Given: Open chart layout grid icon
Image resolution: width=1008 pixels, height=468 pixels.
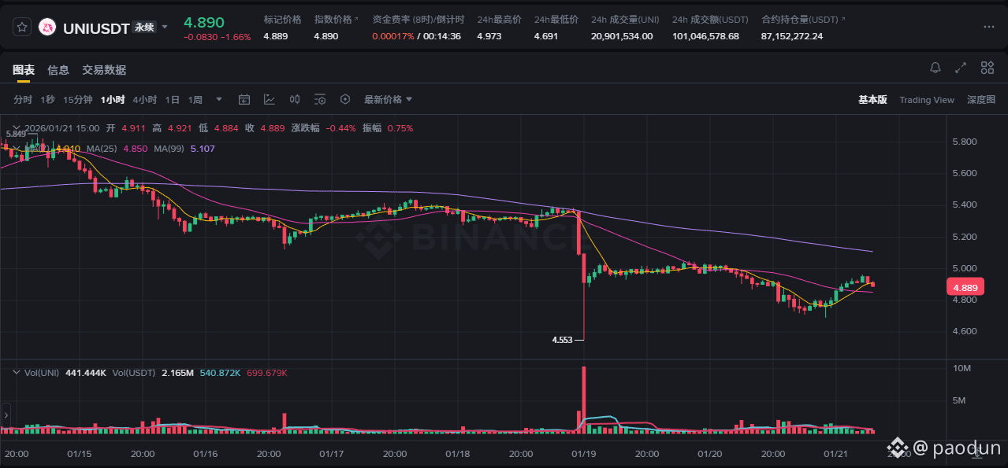Looking at the screenshot, I should point(987,68).
